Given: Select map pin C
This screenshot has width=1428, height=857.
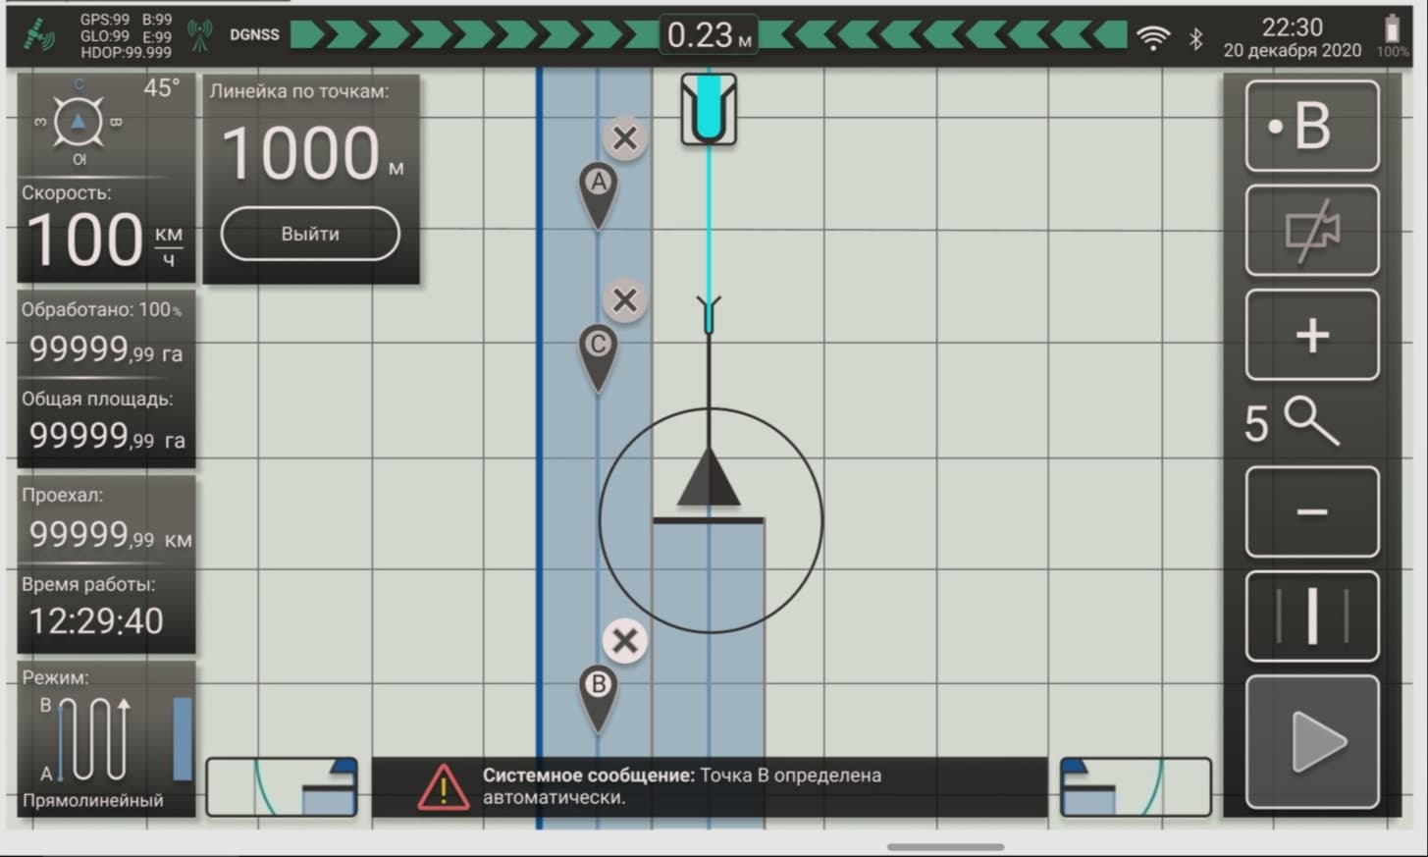Looking at the screenshot, I should point(598,353).
